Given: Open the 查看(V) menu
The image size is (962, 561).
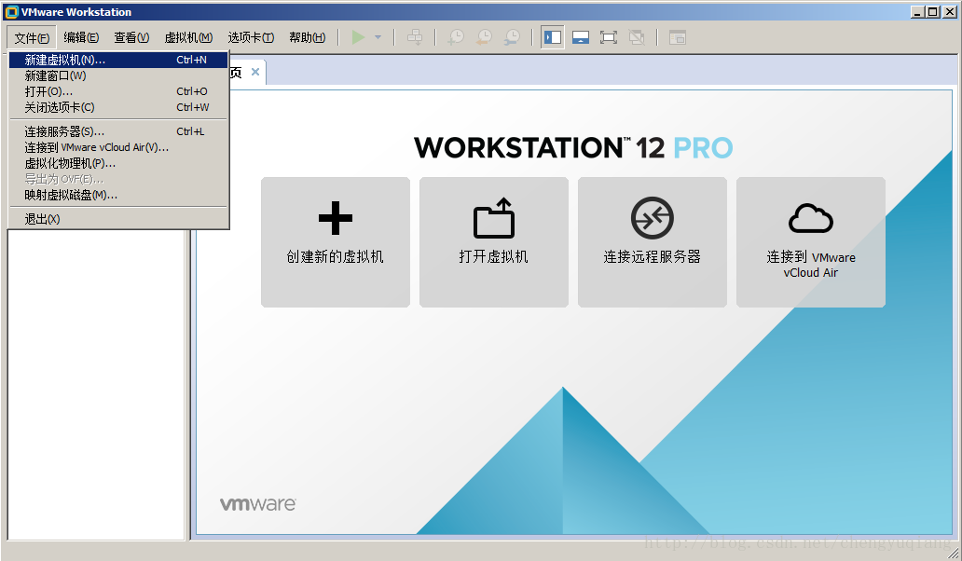Looking at the screenshot, I should (131, 38).
